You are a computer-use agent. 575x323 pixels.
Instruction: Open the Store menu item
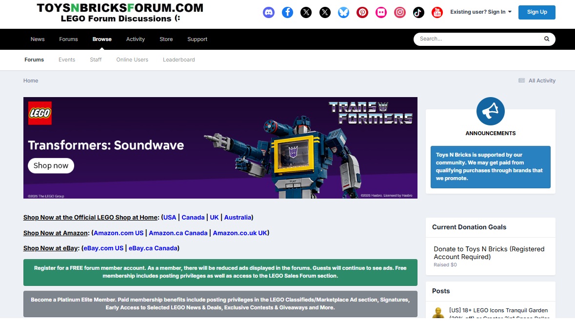(x=166, y=40)
